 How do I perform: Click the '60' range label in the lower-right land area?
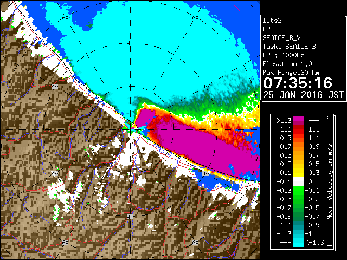[195, 242]
